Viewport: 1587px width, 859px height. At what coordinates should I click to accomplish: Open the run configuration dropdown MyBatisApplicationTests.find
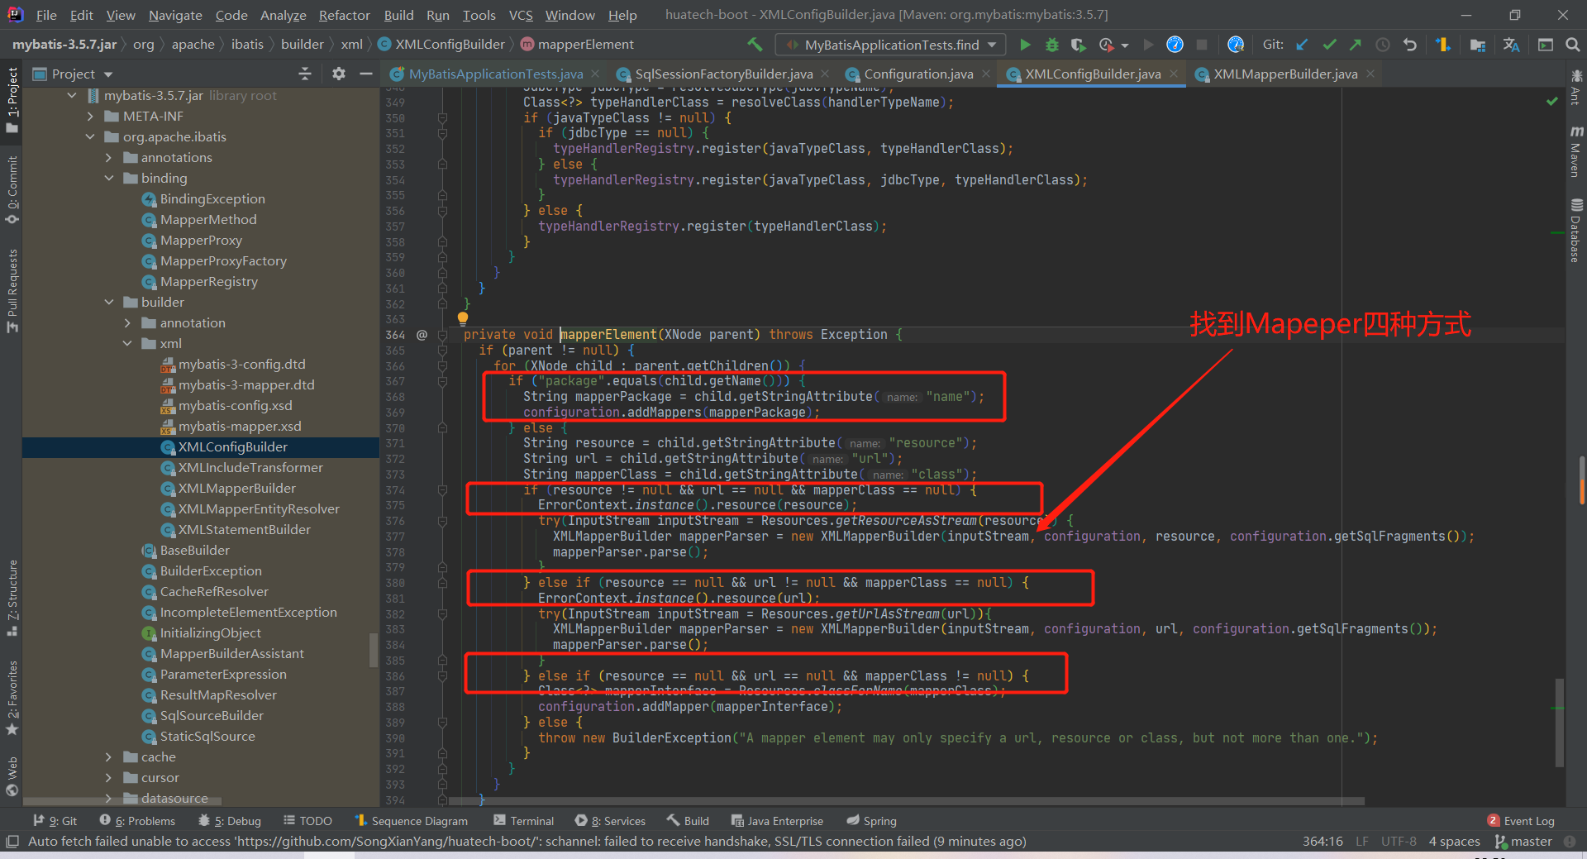coord(891,45)
